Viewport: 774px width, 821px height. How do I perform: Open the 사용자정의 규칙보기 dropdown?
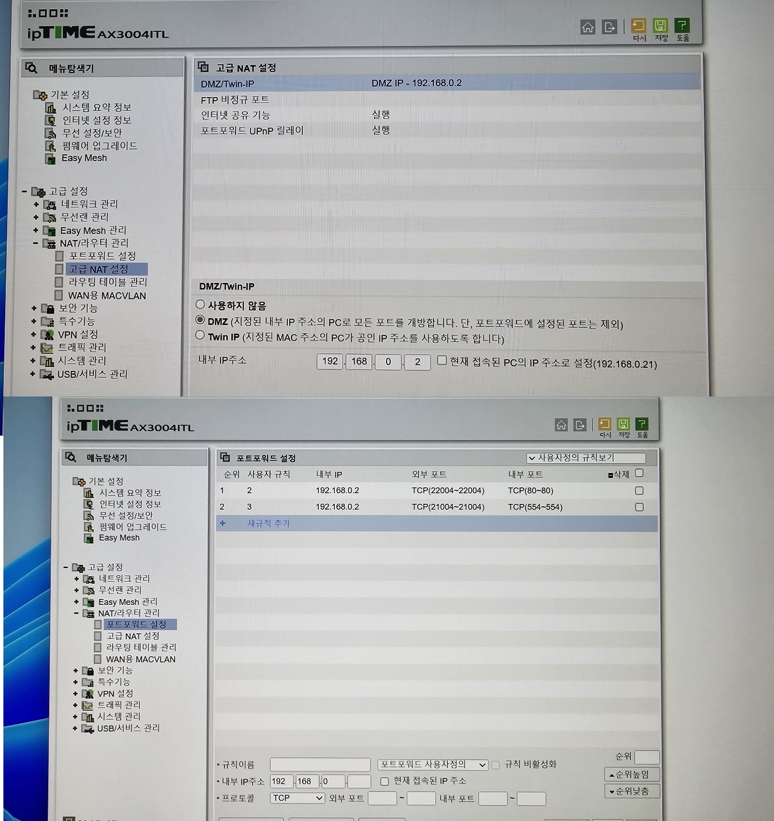(586, 457)
